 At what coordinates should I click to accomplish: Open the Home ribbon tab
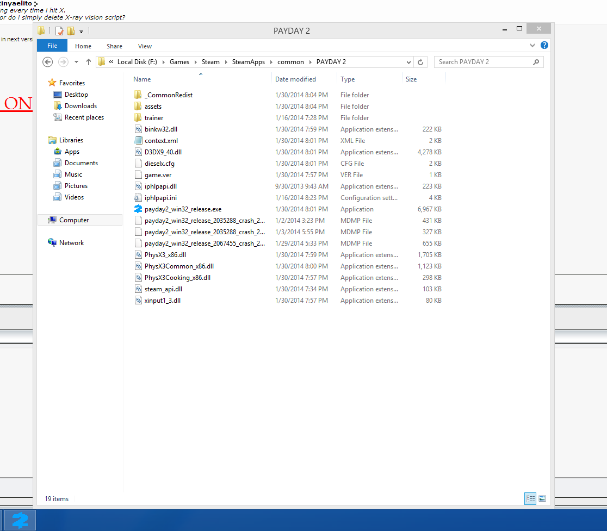(x=83, y=46)
